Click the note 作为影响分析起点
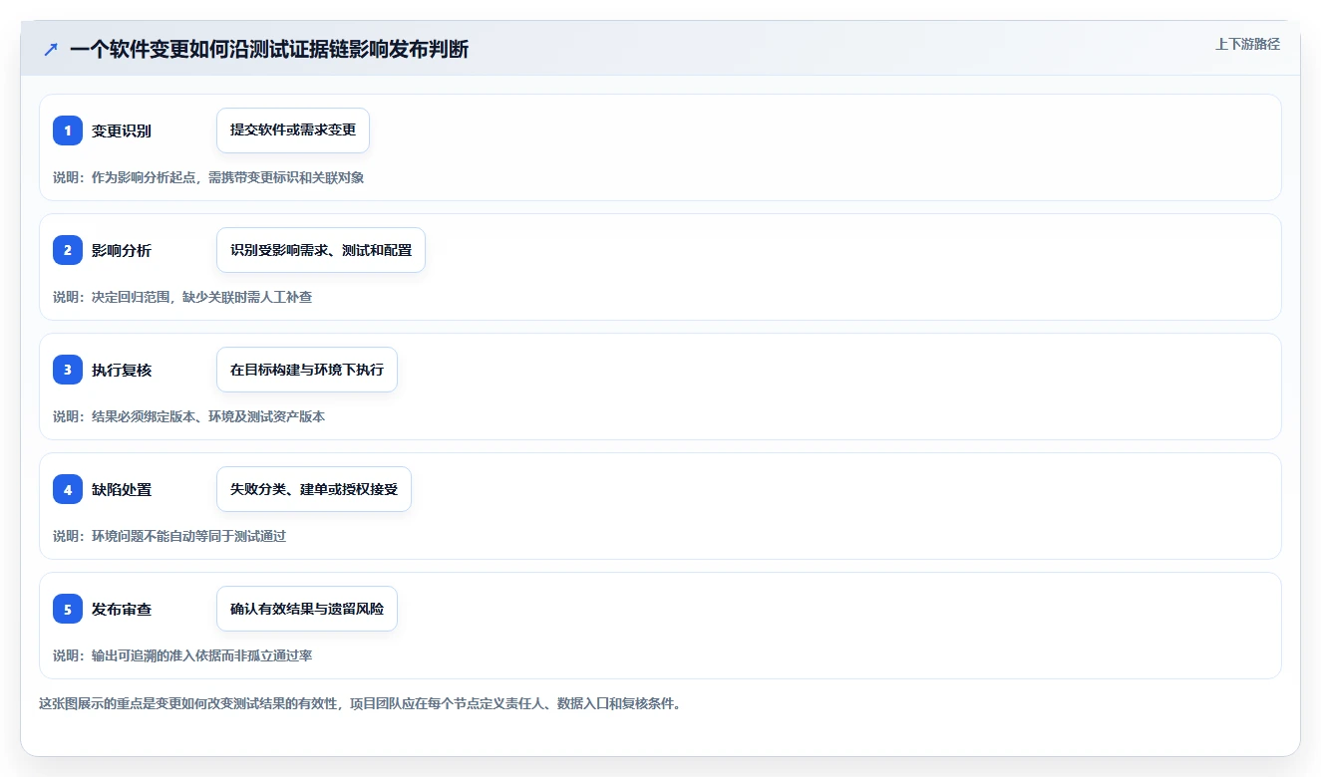The width and height of the screenshot is (1321, 777). tap(208, 177)
